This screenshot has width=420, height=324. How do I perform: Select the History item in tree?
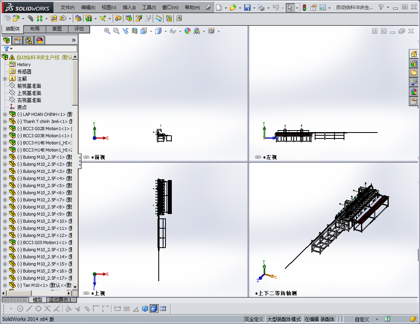24,64
